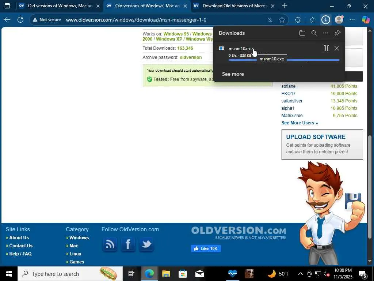Click the UPLOAD SOFTWARE banner
The height and width of the screenshot is (281, 374).
click(322, 145)
